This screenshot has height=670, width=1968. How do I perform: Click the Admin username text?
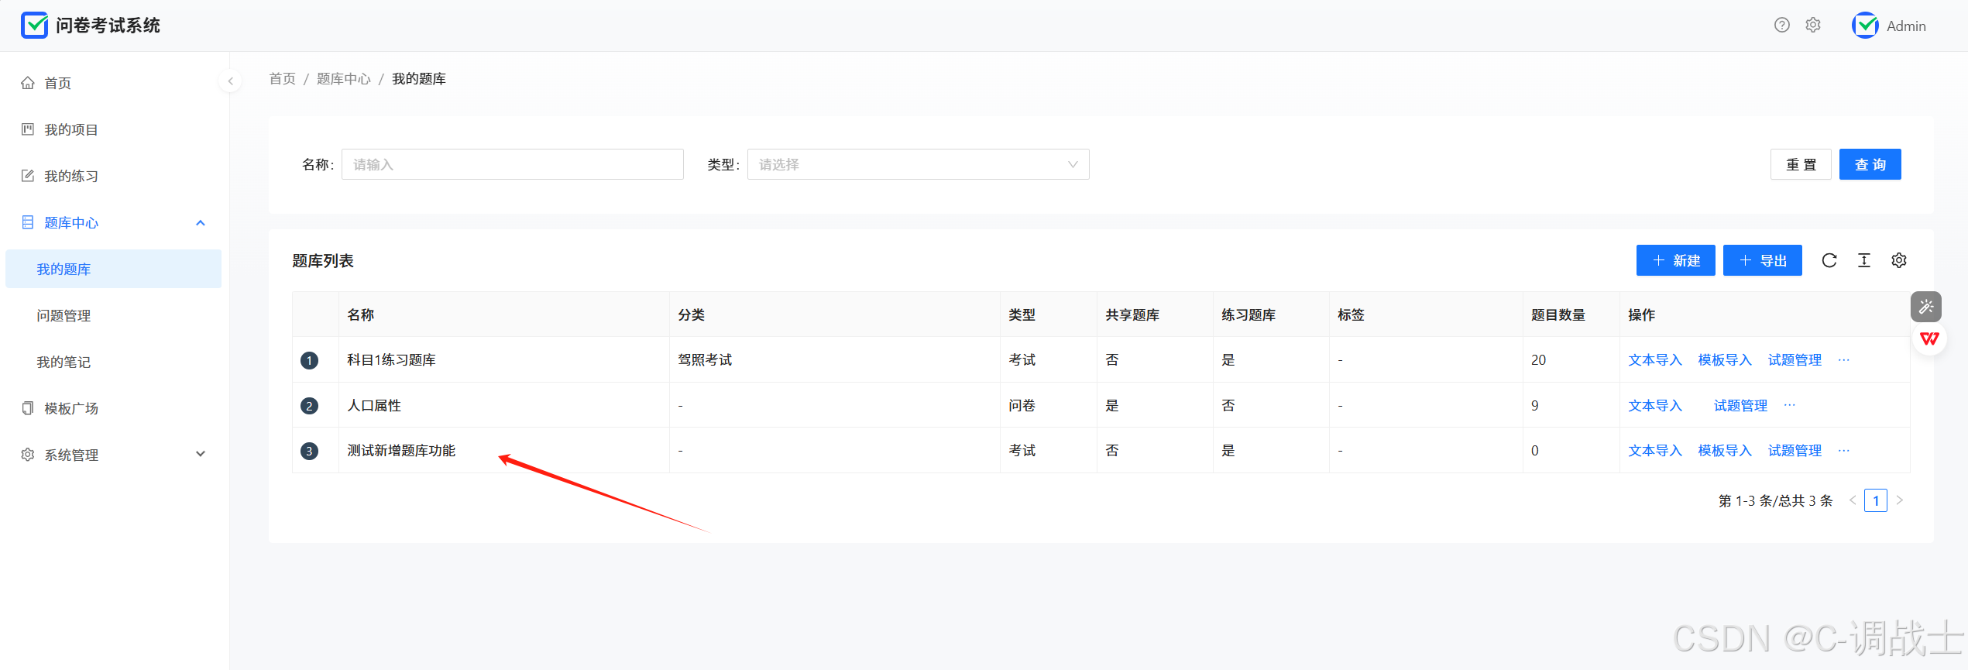click(1906, 26)
